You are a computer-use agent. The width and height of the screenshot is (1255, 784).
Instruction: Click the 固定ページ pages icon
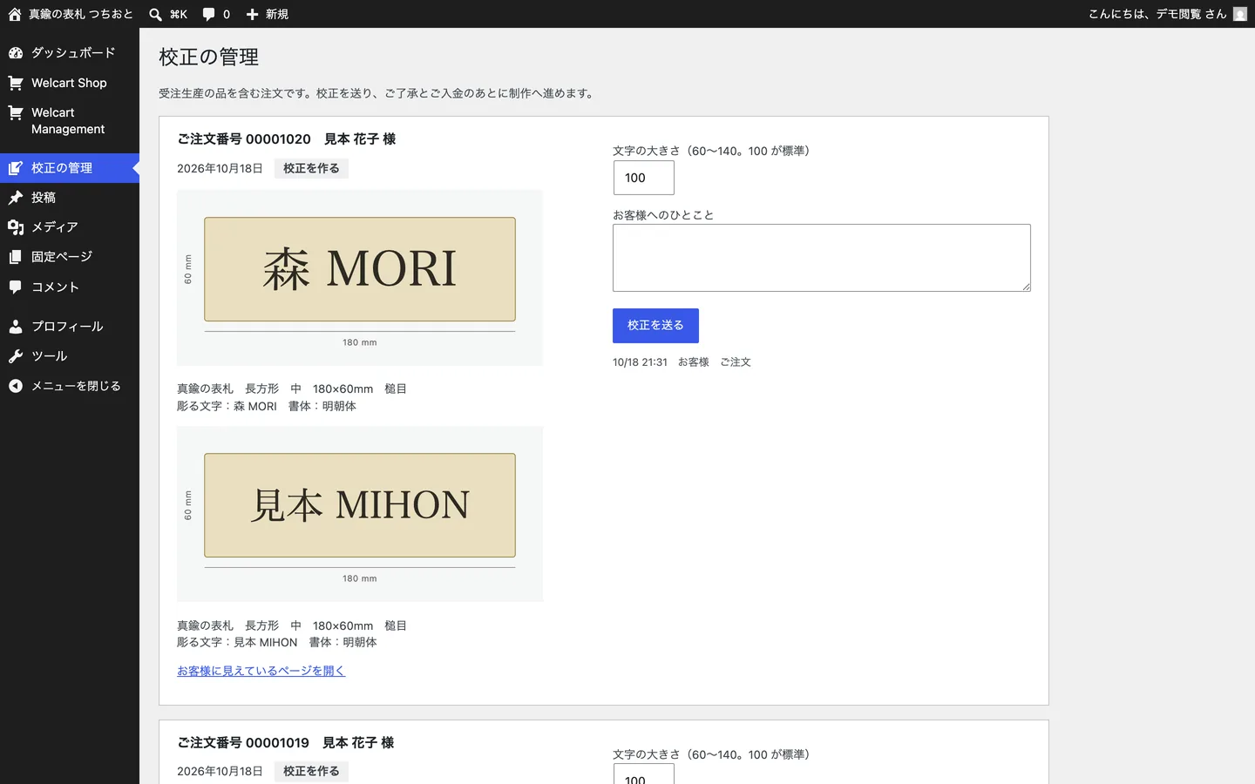[x=16, y=257]
